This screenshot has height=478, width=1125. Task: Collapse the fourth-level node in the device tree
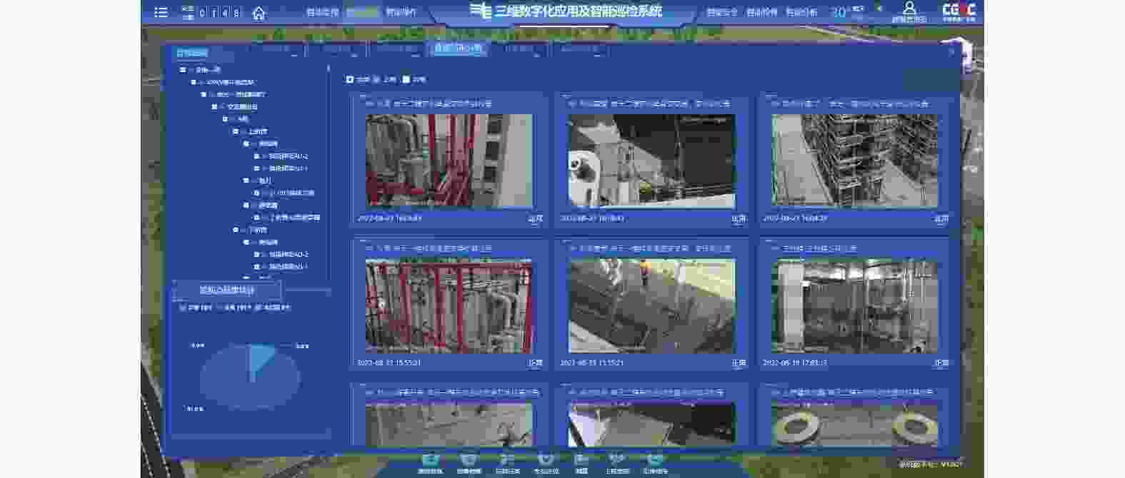click(x=214, y=106)
